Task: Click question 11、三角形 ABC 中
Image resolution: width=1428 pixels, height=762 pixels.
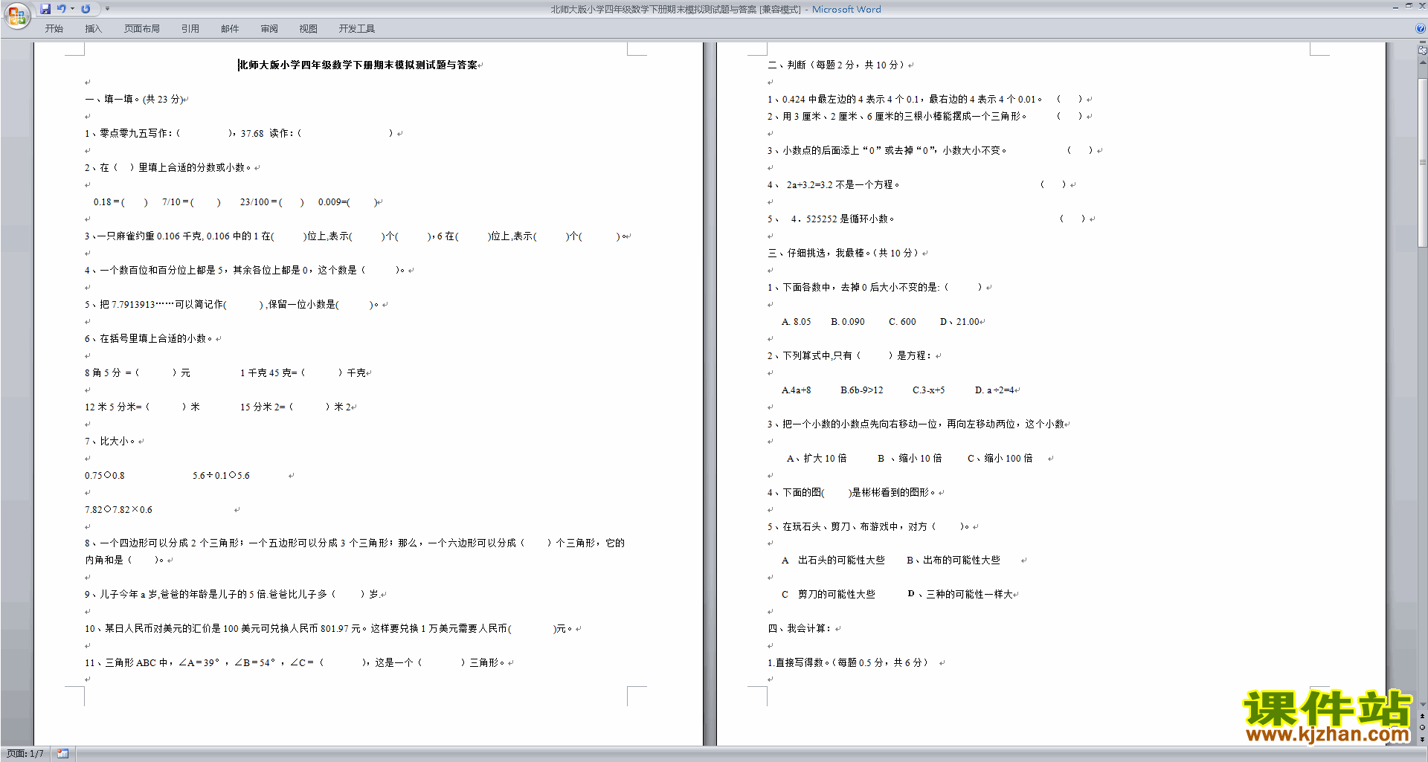Action: pos(295,663)
